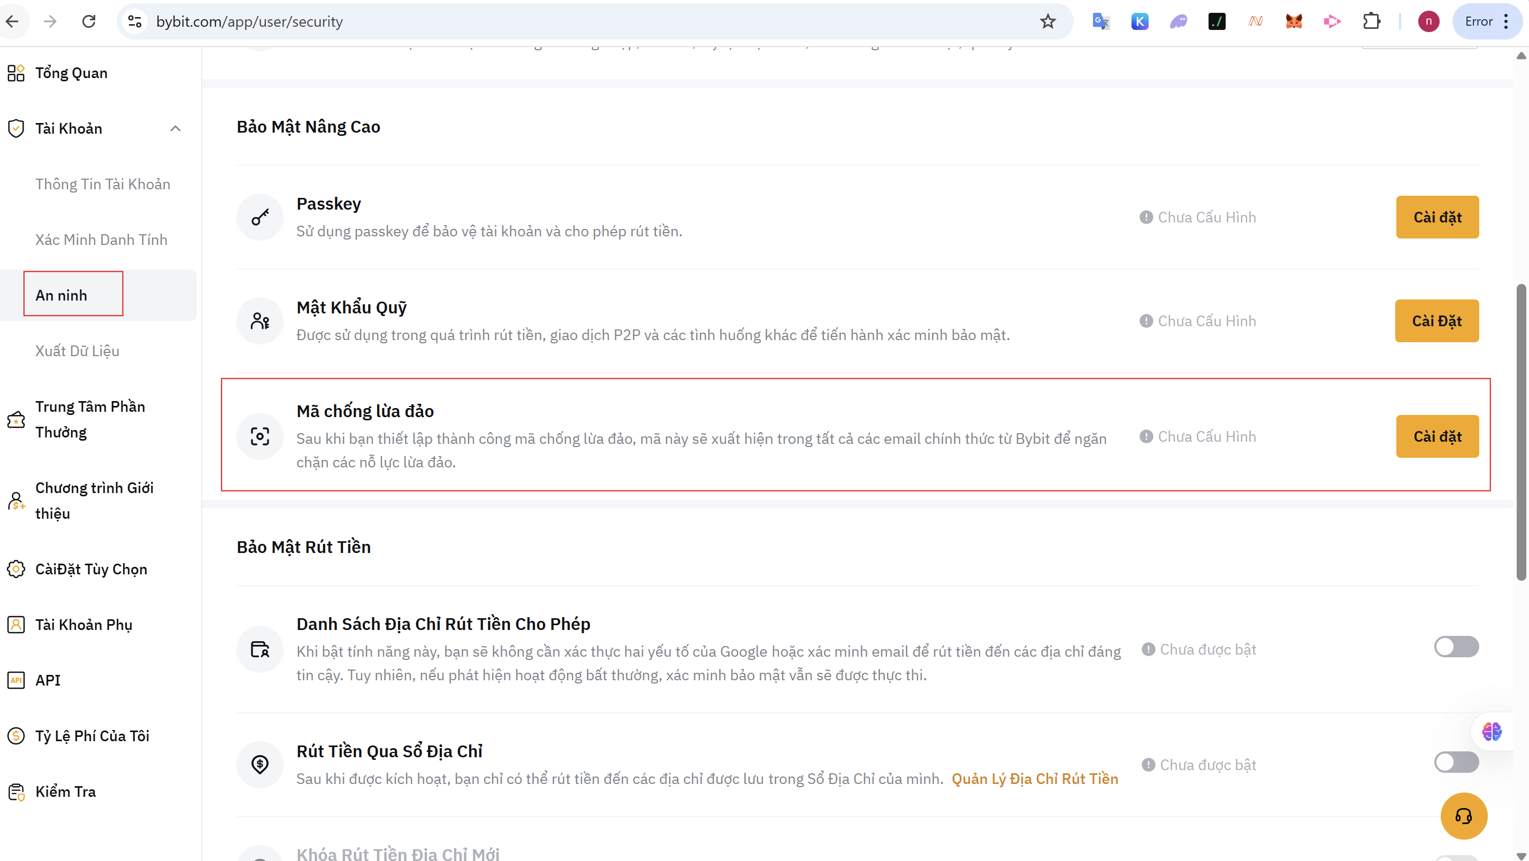The height and width of the screenshot is (861, 1529).
Task: Open Quản Lý Địa Chỉ Rút Tiền link
Action: tap(1035, 779)
